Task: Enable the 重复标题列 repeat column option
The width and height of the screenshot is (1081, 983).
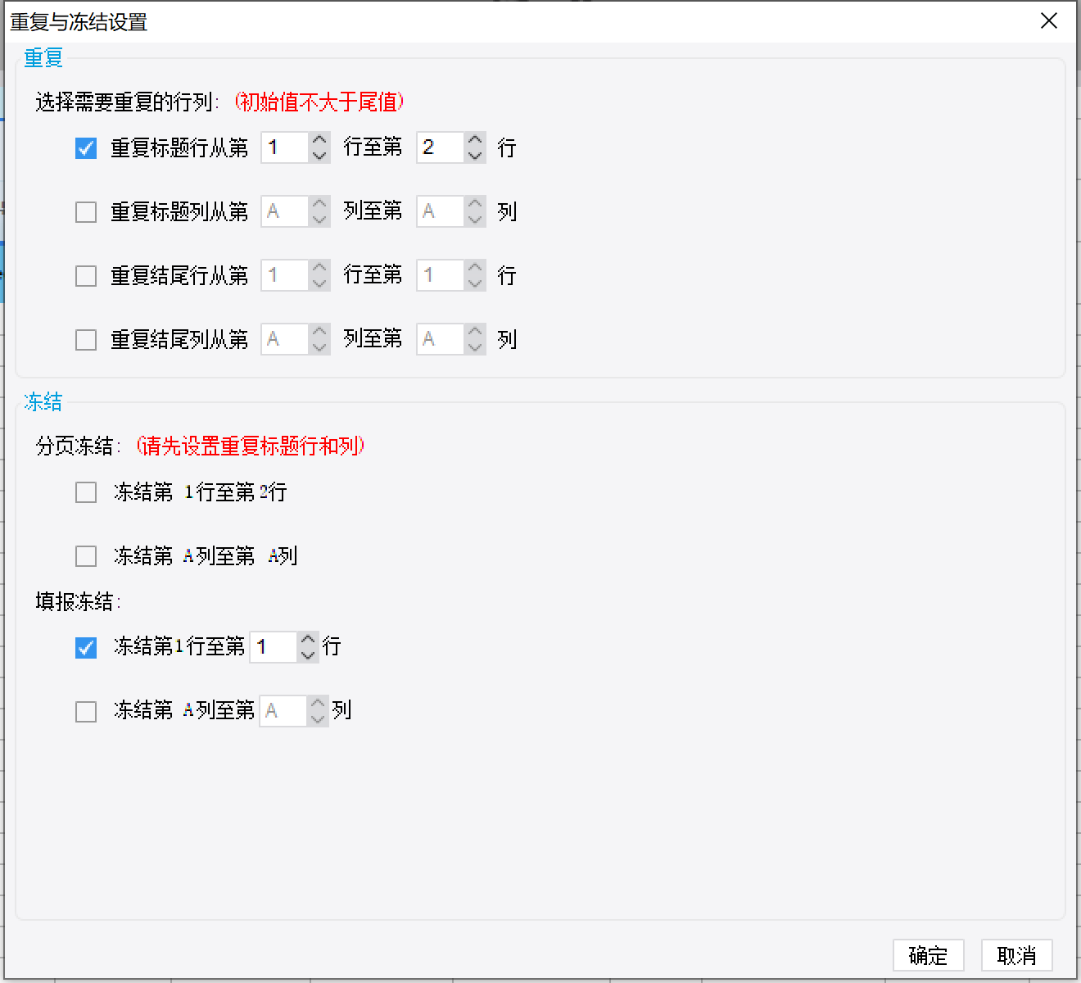Action: click(85, 211)
